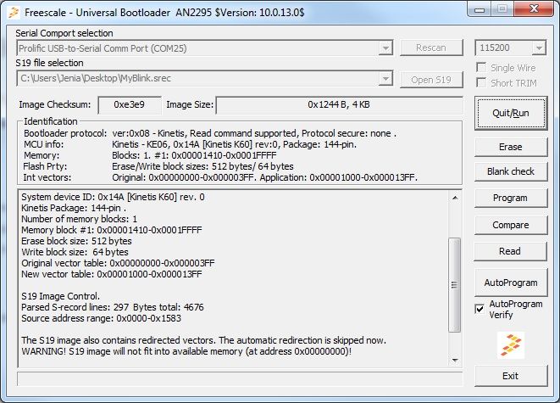Click the log scrollbar up arrow
Viewport: 560px width, 403px height.
[x=455, y=198]
